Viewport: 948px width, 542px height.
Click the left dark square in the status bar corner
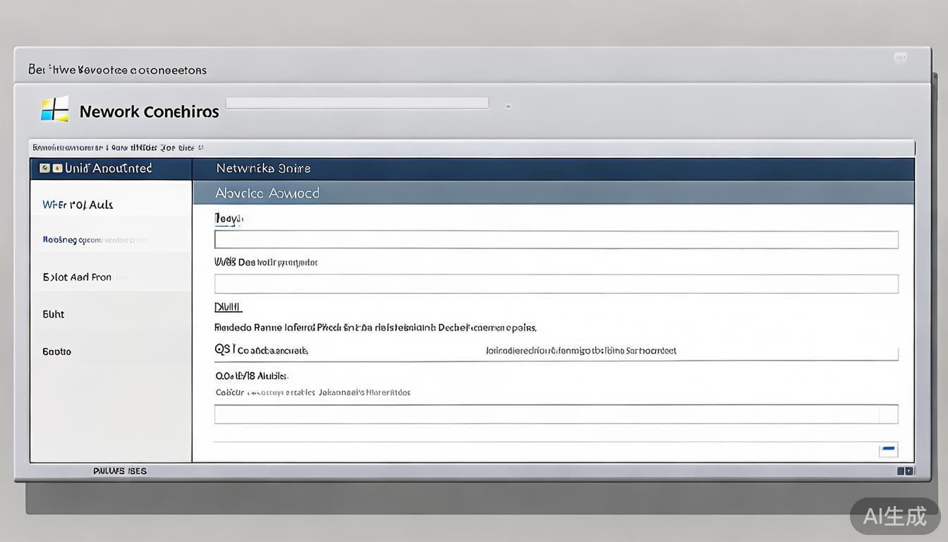[901, 471]
